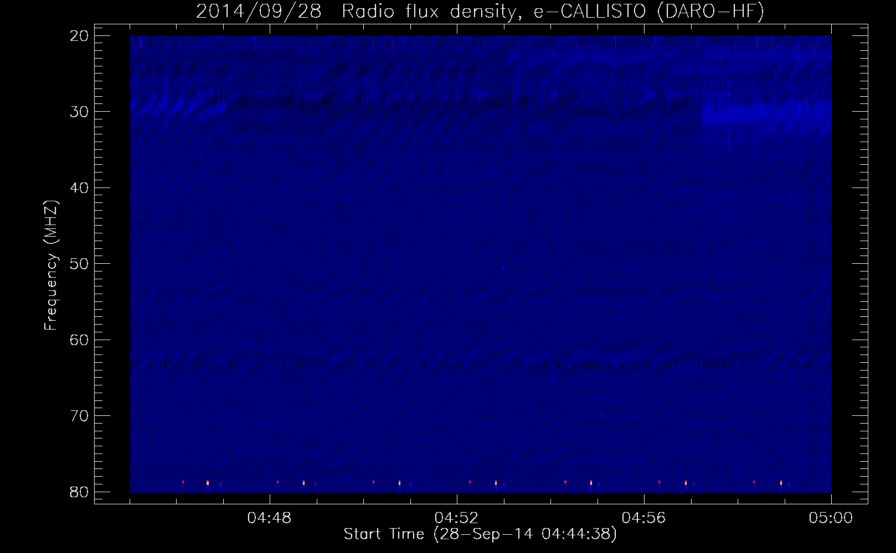Click the 50 frequency tick label
Image resolution: width=896 pixels, height=553 pixels.
pos(80,264)
